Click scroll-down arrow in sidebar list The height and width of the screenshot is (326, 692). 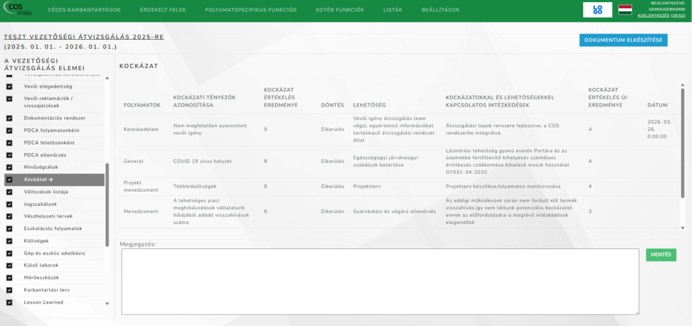(107, 304)
